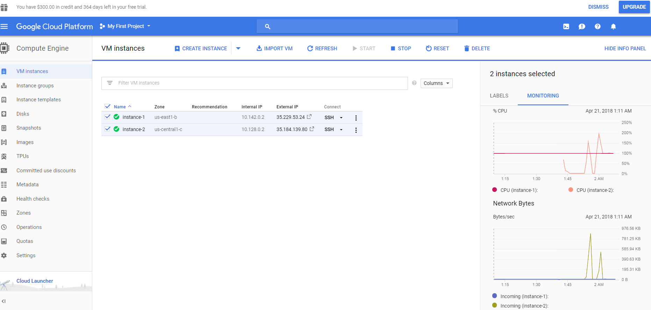This screenshot has height=310, width=651.
Task: Click the Import VM button
Action: (274, 49)
